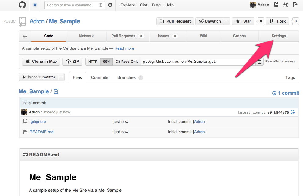Select the Git Read-Only protocol
303x196 pixels.
coord(127,62)
